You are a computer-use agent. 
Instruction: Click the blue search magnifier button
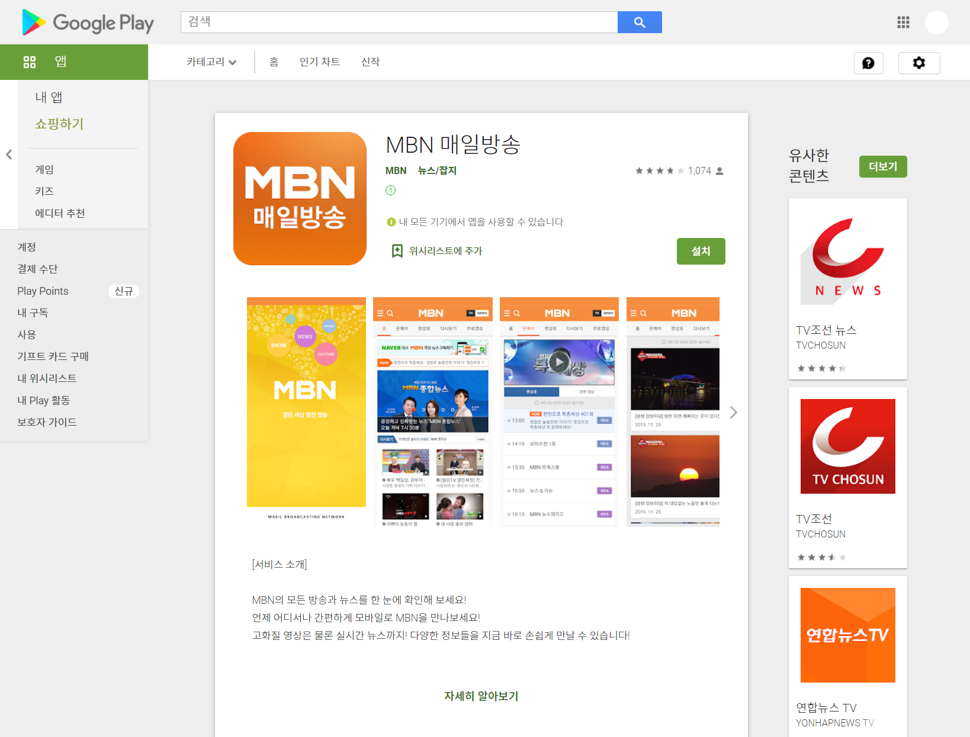click(x=640, y=22)
